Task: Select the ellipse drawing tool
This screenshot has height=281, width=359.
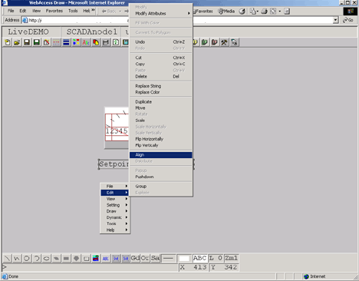Action: (46, 258)
